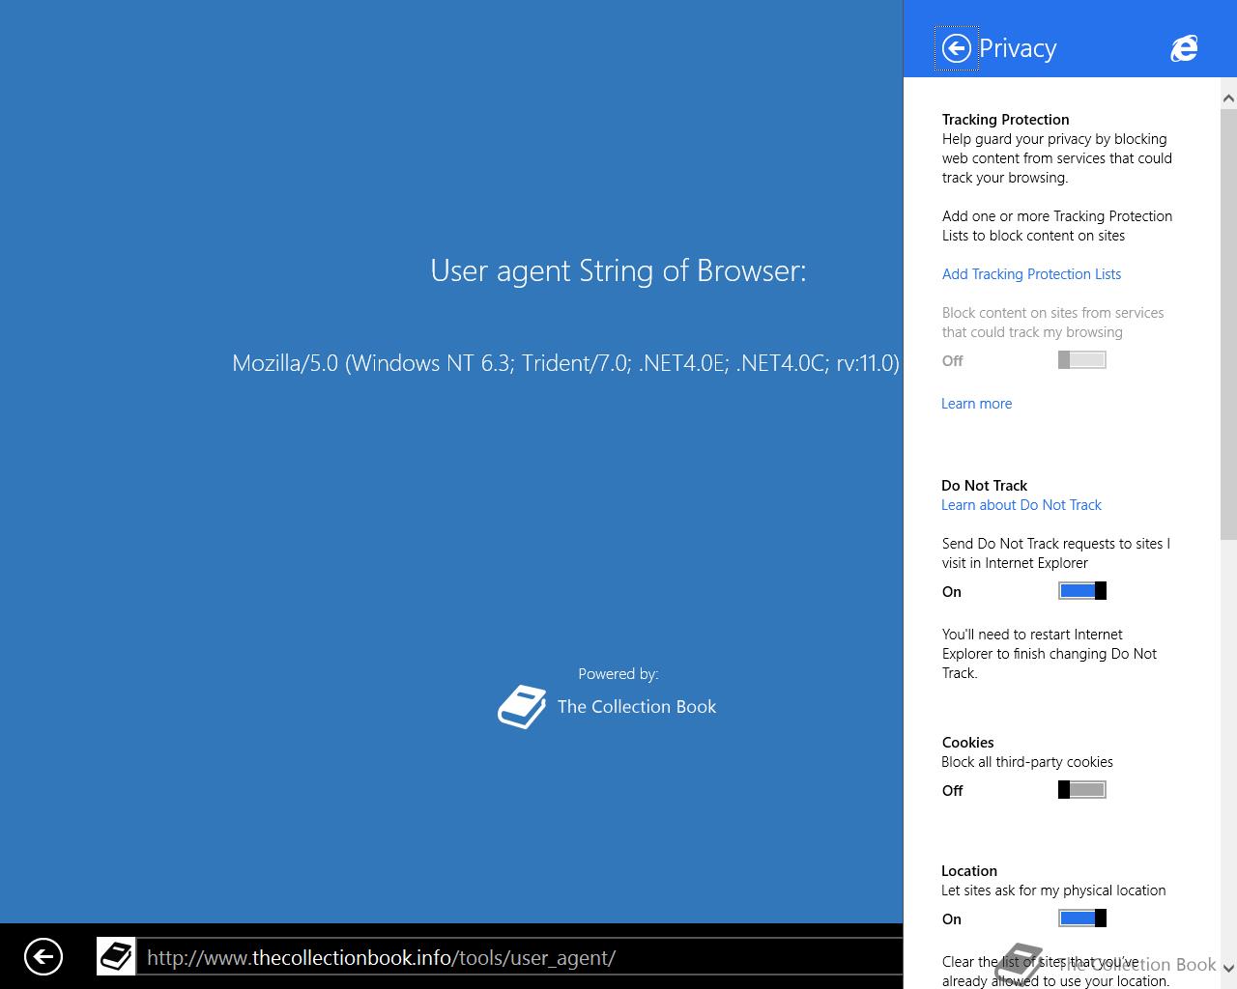The image size is (1237, 989).
Task: Disable the Location physical location switch
Action: coord(1081,918)
